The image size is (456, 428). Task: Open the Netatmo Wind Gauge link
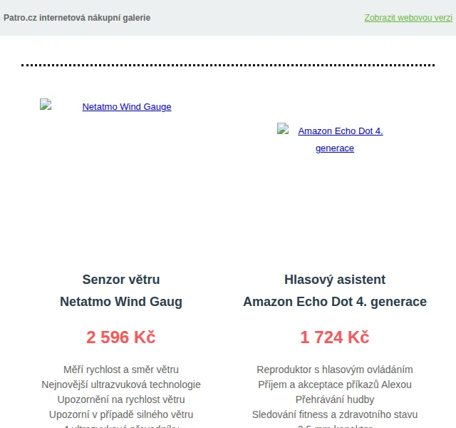click(x=127, y=107)
